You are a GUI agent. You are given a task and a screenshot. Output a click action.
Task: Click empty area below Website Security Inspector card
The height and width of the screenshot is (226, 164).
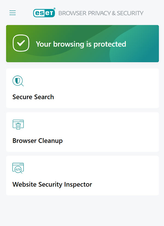click(x=82, y=210)
